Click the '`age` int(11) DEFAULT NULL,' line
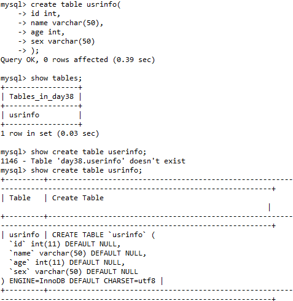 coord(67,262)
